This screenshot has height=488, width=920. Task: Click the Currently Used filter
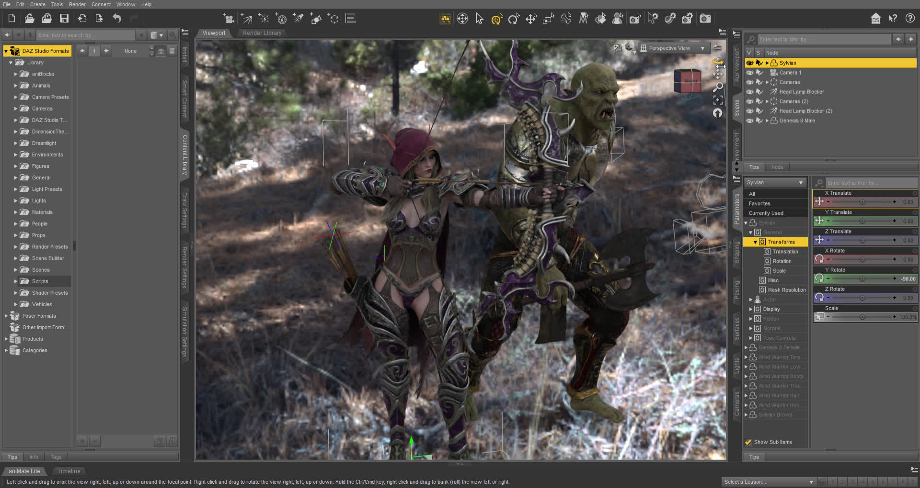(766, 213)
